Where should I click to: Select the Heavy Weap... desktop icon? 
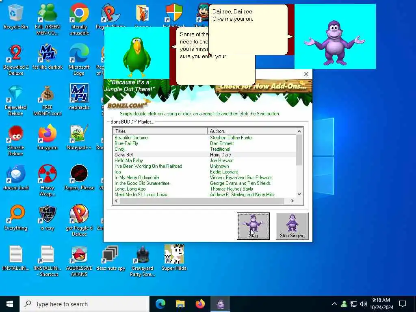47,181
